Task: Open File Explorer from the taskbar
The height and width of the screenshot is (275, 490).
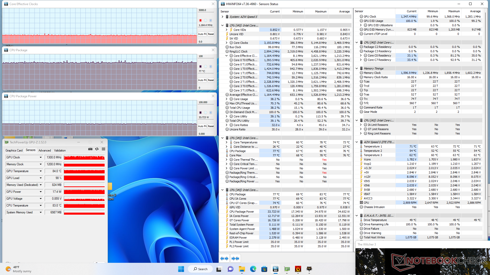Action: click(x=242, y=269)
